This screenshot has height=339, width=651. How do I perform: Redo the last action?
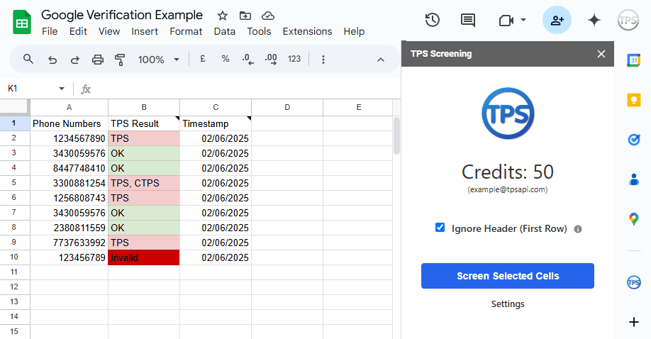pos(74,60)
